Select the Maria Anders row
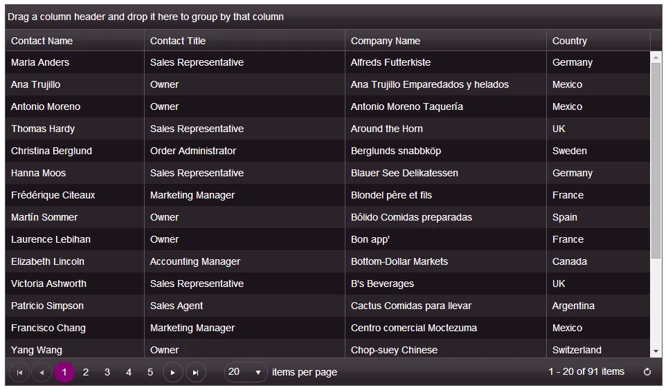The height and width of the screenshot is (390, 666). 40,62
